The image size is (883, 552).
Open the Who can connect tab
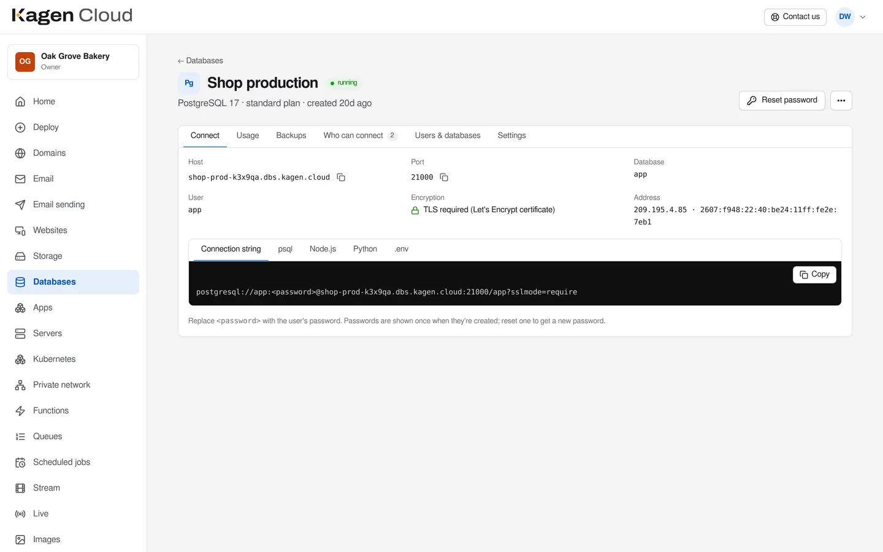[x=361, y=136]
